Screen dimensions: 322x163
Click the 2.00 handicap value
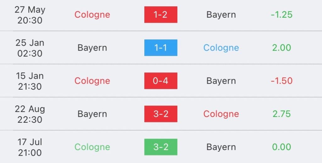pos(281,48)
